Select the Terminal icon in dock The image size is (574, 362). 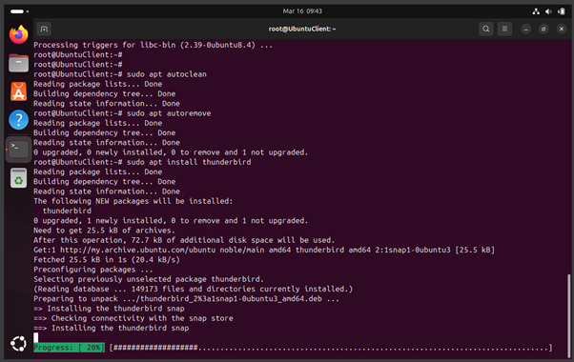click(19, 149)
